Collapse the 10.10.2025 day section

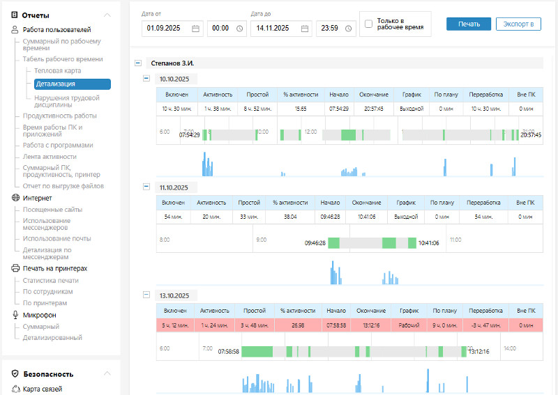click(146, 79)
